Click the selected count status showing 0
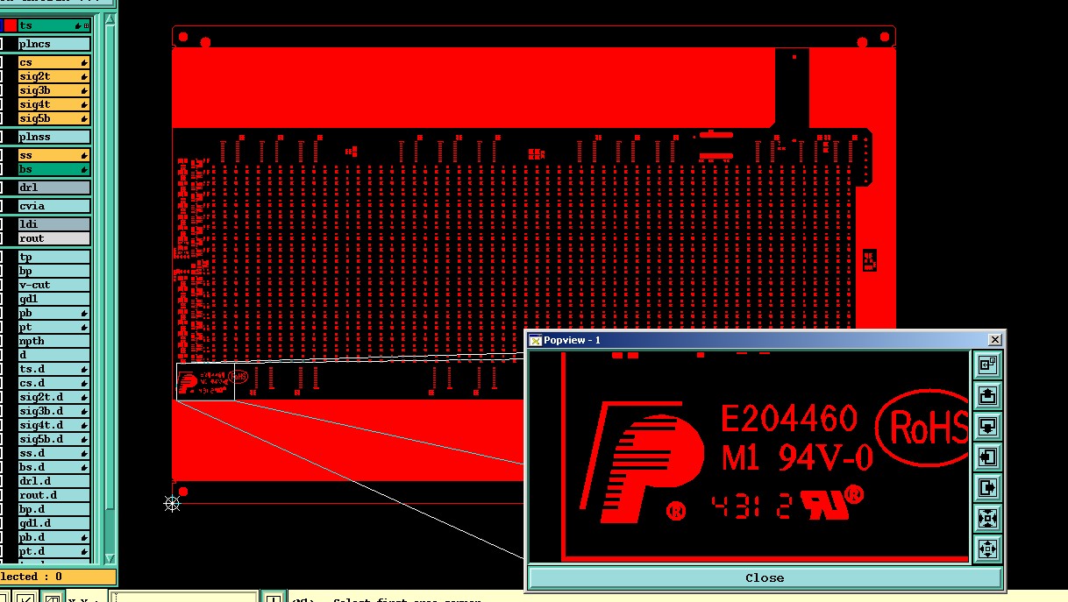The image size is (1068, 602). click(57, 577)
